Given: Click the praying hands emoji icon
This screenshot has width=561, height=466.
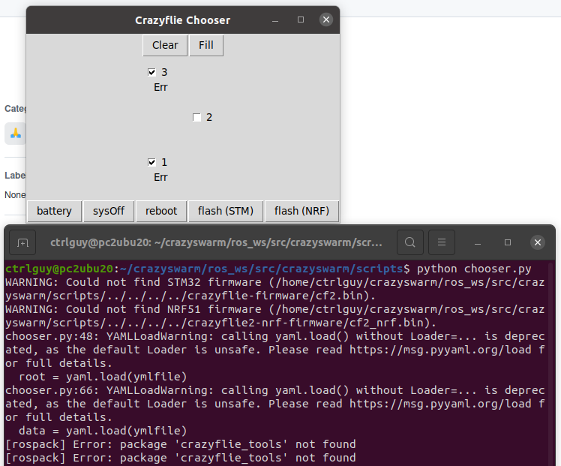Looking at the screenshot, I should coord(16,134).
